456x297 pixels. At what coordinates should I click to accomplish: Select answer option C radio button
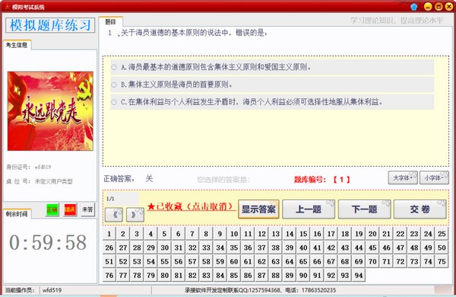tap(114, 102)
